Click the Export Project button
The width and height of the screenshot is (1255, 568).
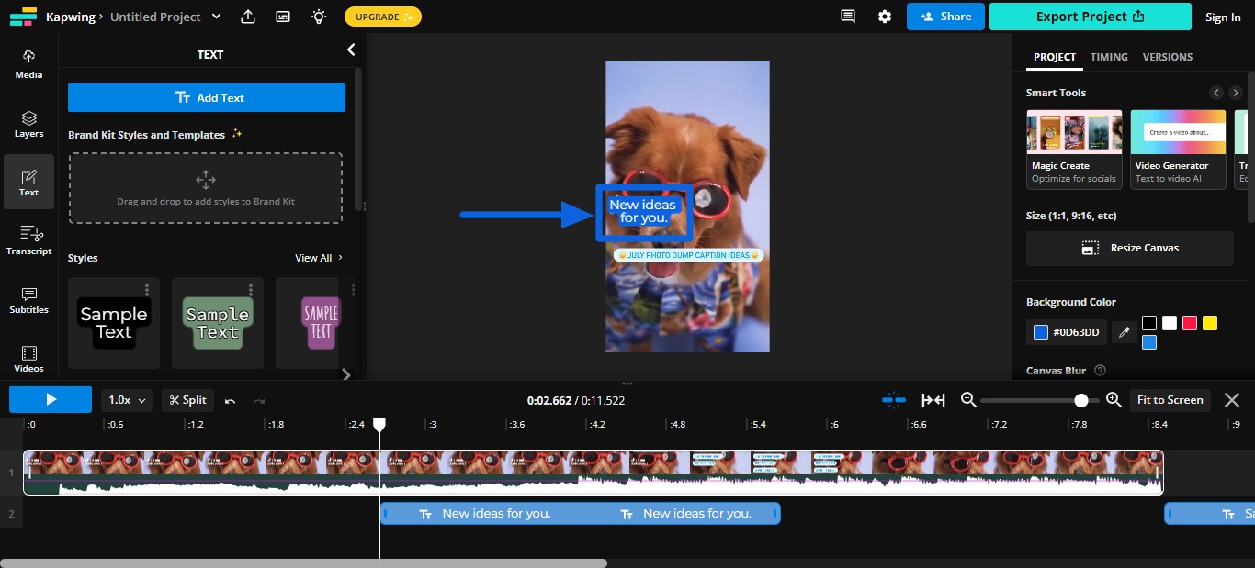[1090, 17]
